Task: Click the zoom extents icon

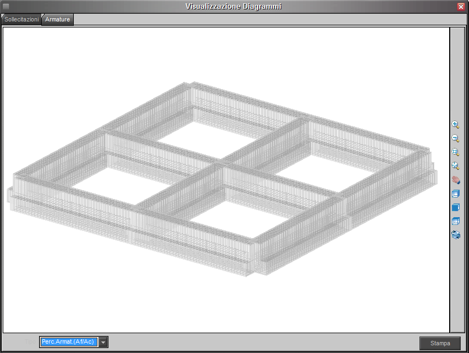Action: click(x=455, y=166)
